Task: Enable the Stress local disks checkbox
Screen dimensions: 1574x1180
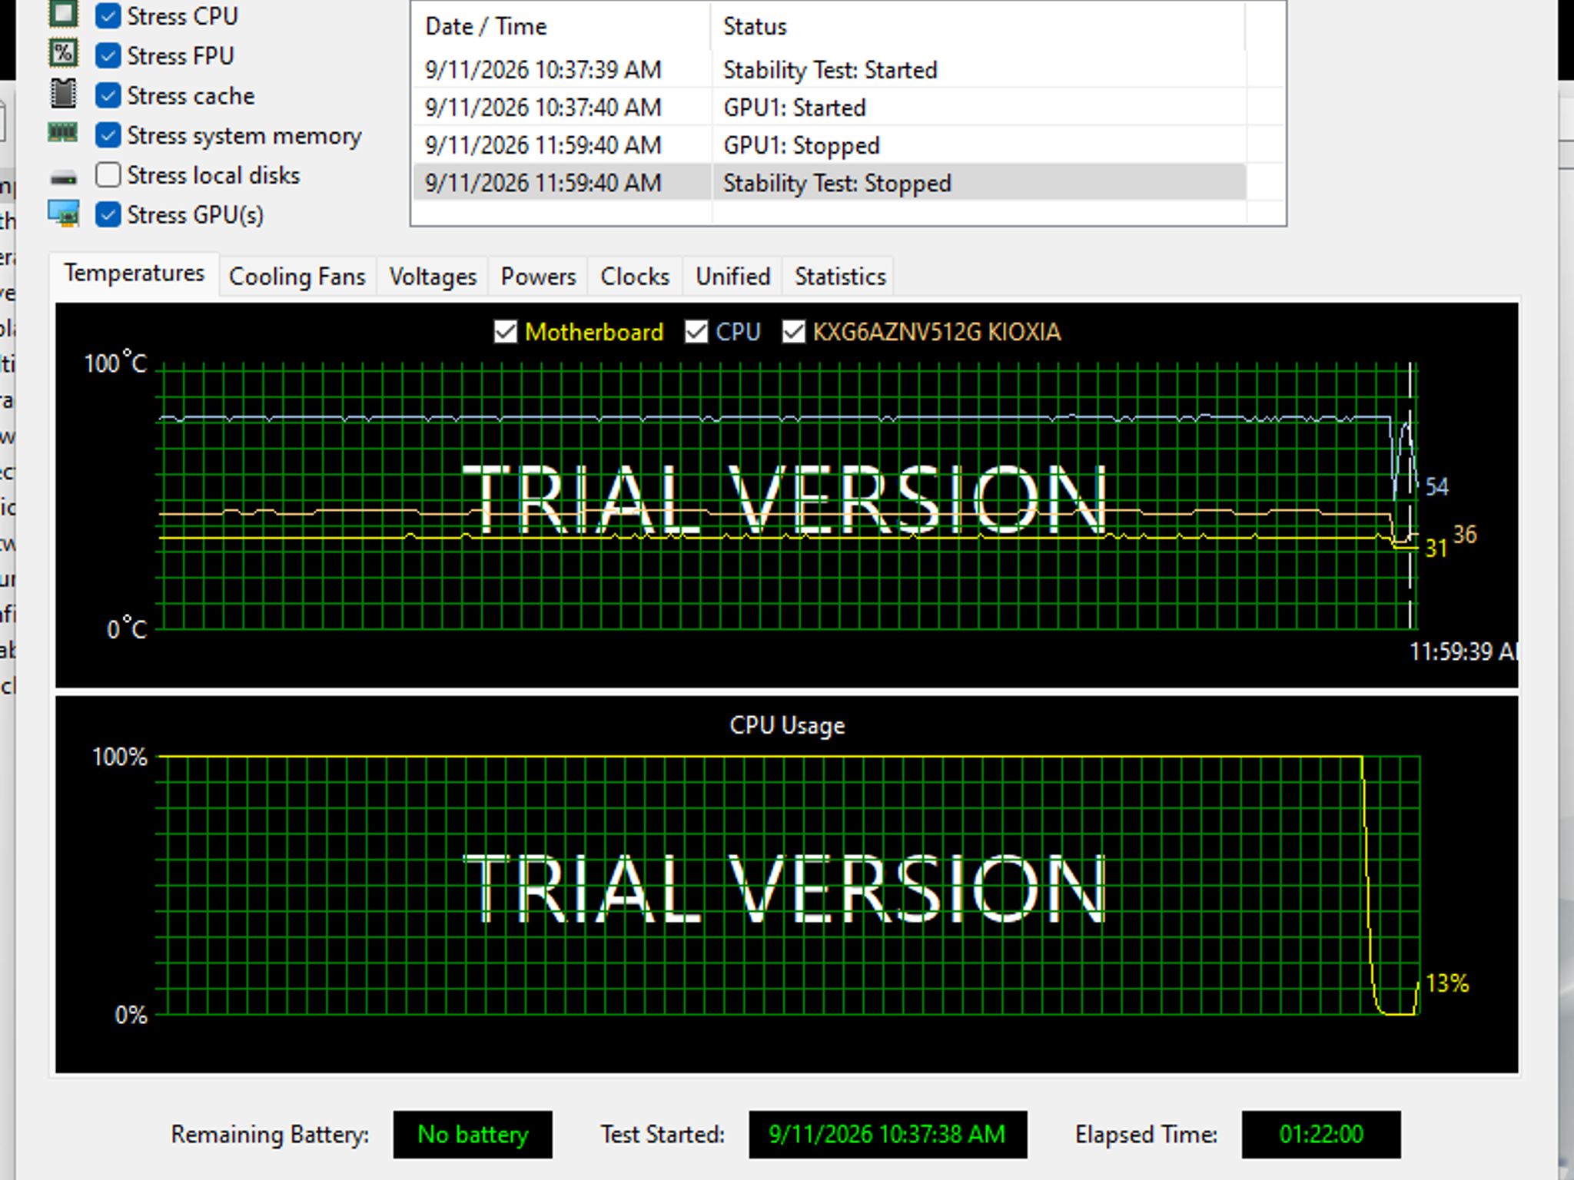Action: point(108,175)
